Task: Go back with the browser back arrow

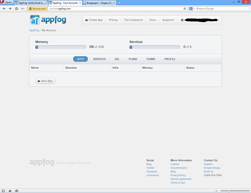Action: pos(4,8)
